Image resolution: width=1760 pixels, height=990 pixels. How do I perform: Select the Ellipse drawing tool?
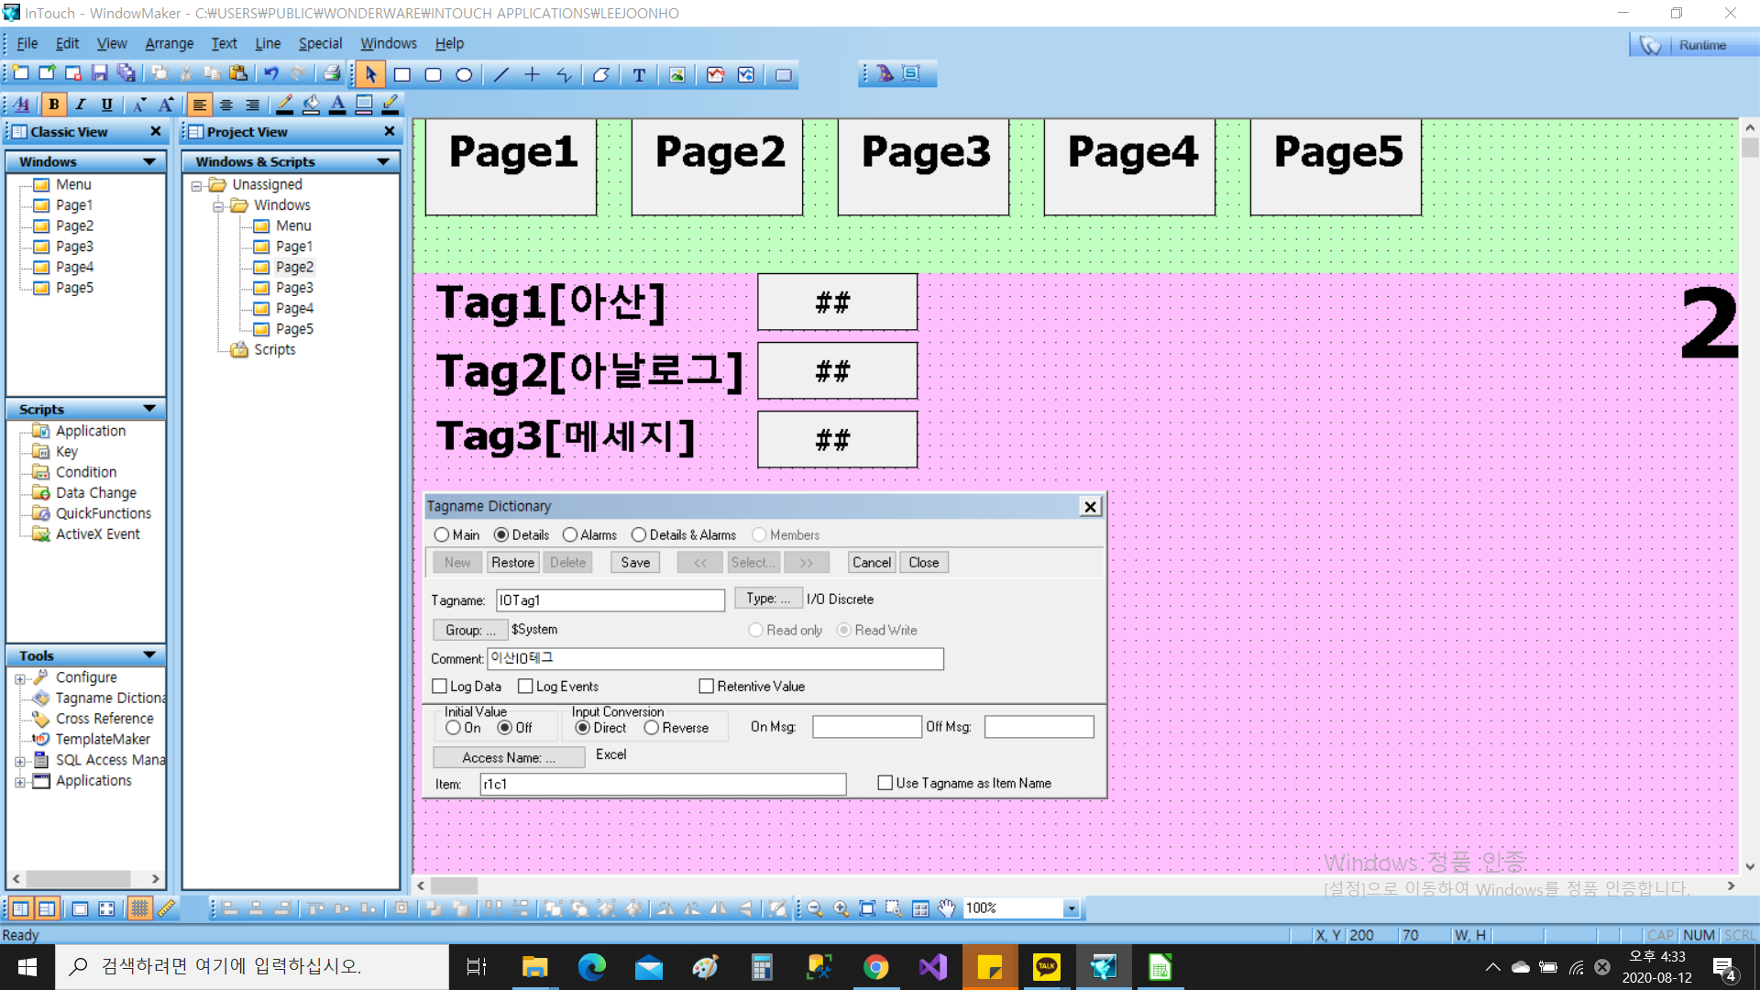tap(464, 75)
